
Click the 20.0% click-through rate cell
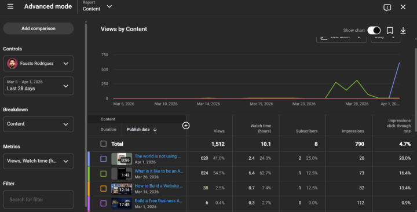[x=405, y=158]
